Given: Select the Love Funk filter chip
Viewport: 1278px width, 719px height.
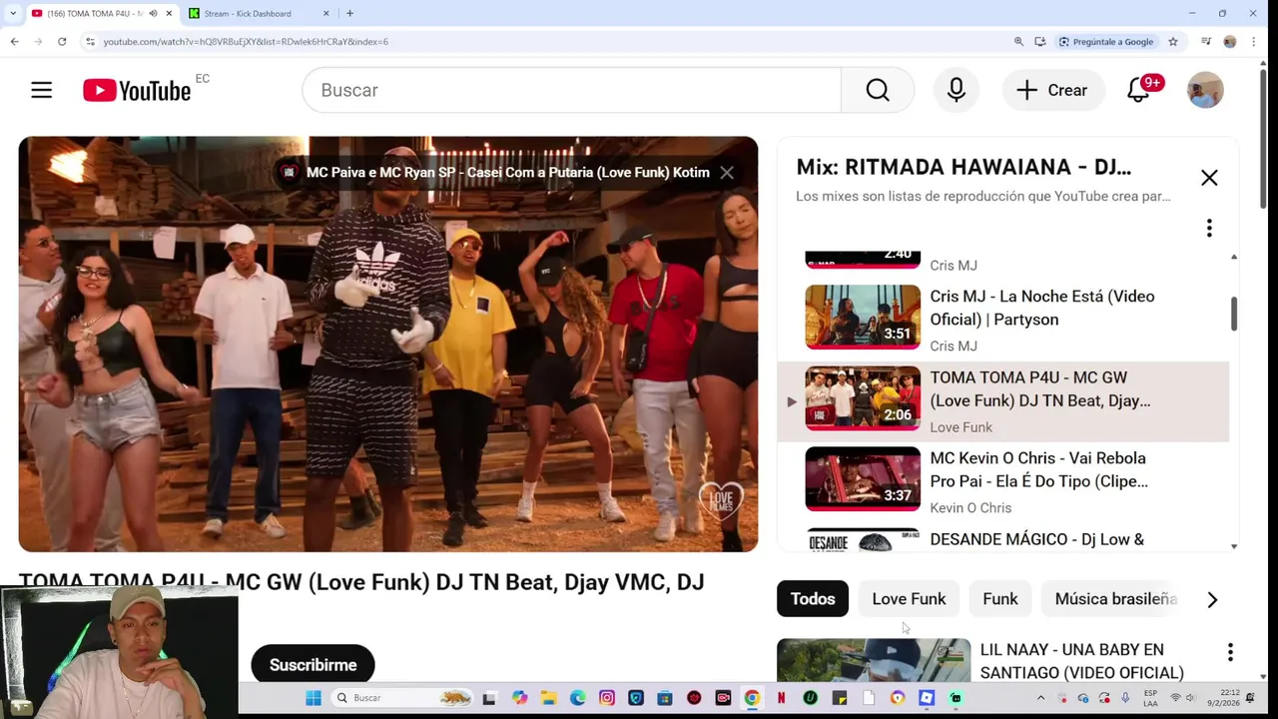Looking at the screenshot, I should (x=909, y=599).
